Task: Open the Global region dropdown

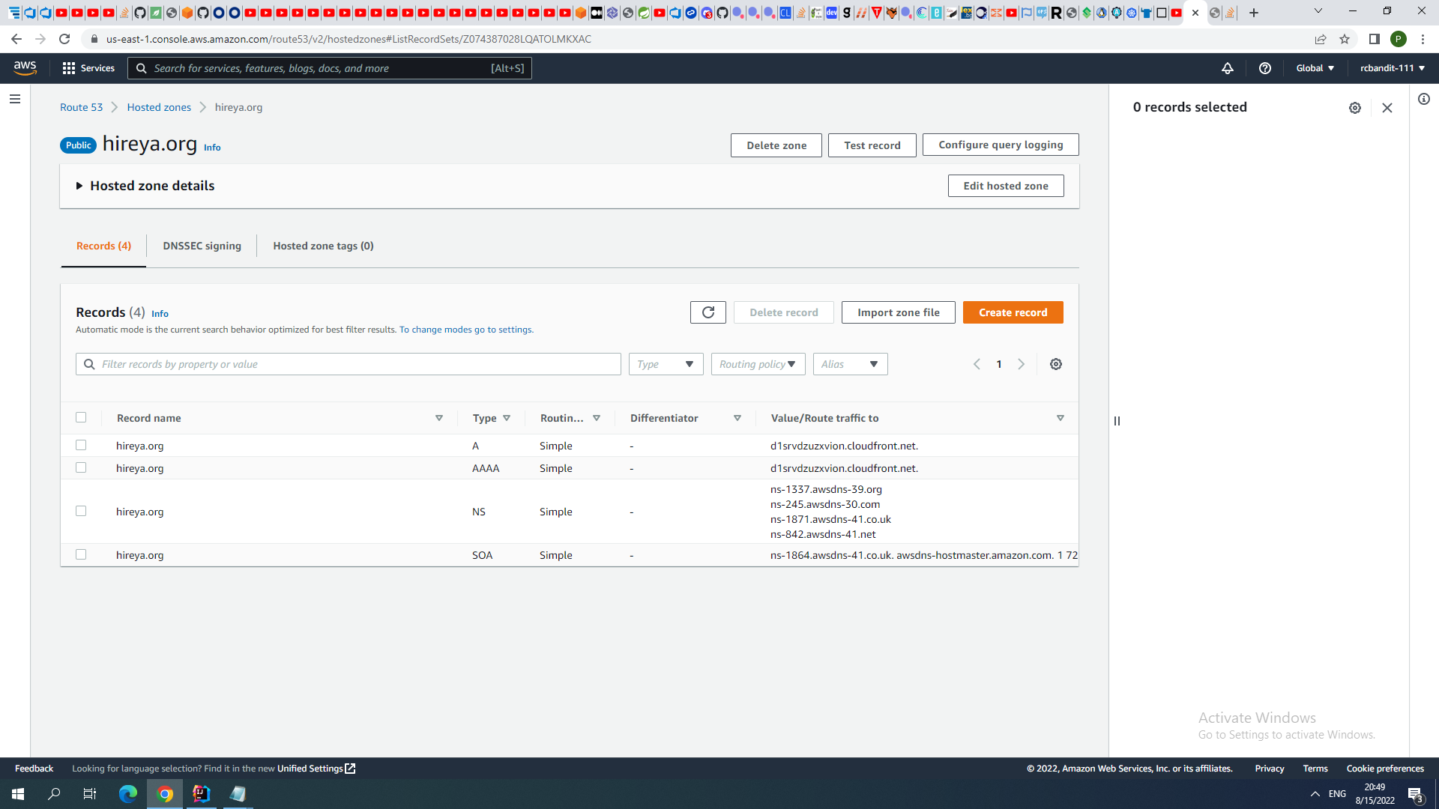Action: coord(1315,68)
